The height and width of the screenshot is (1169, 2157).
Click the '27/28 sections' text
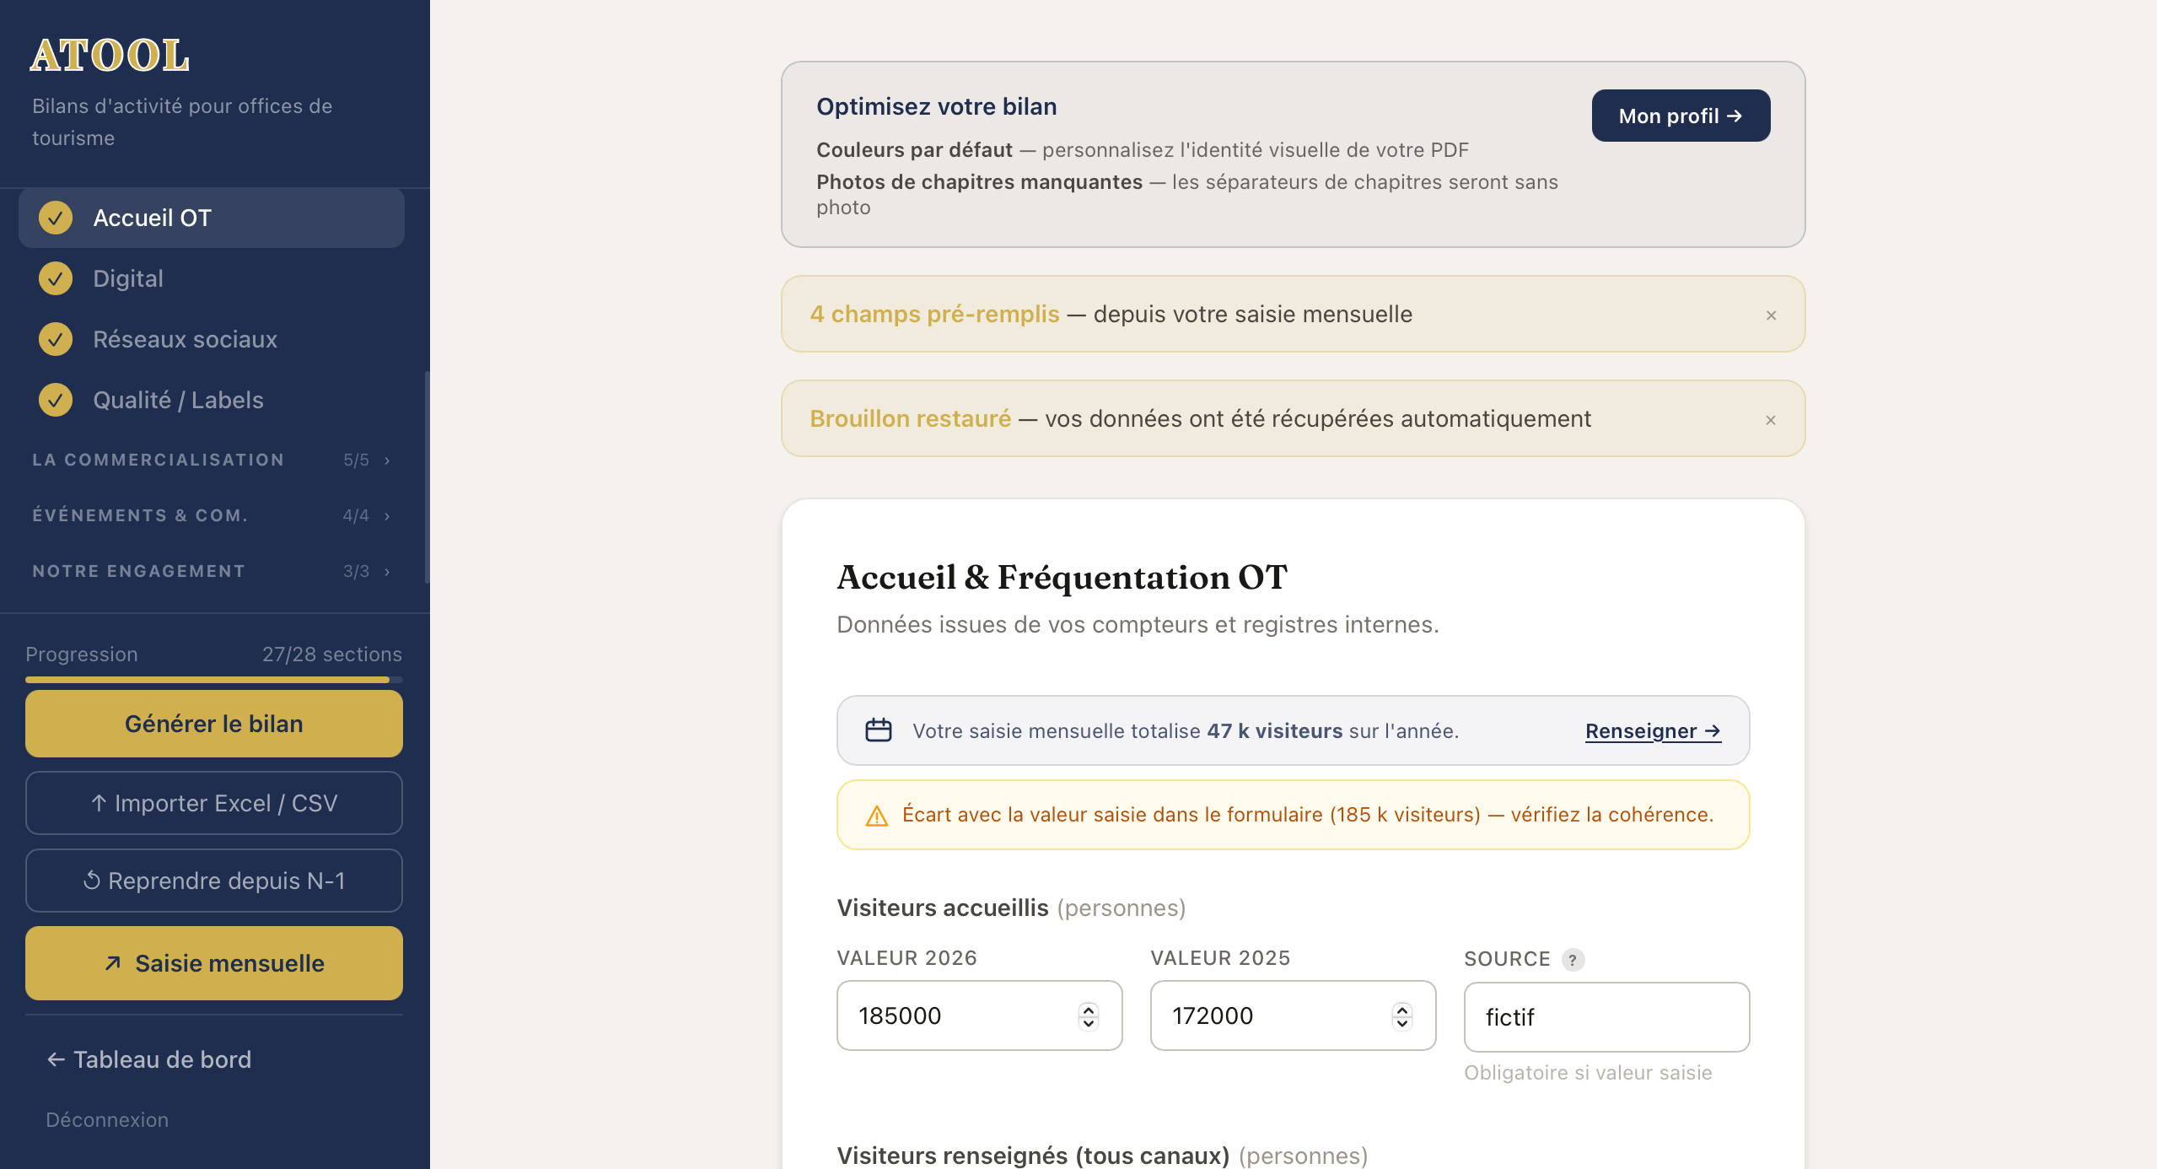(x=332, y=655)
